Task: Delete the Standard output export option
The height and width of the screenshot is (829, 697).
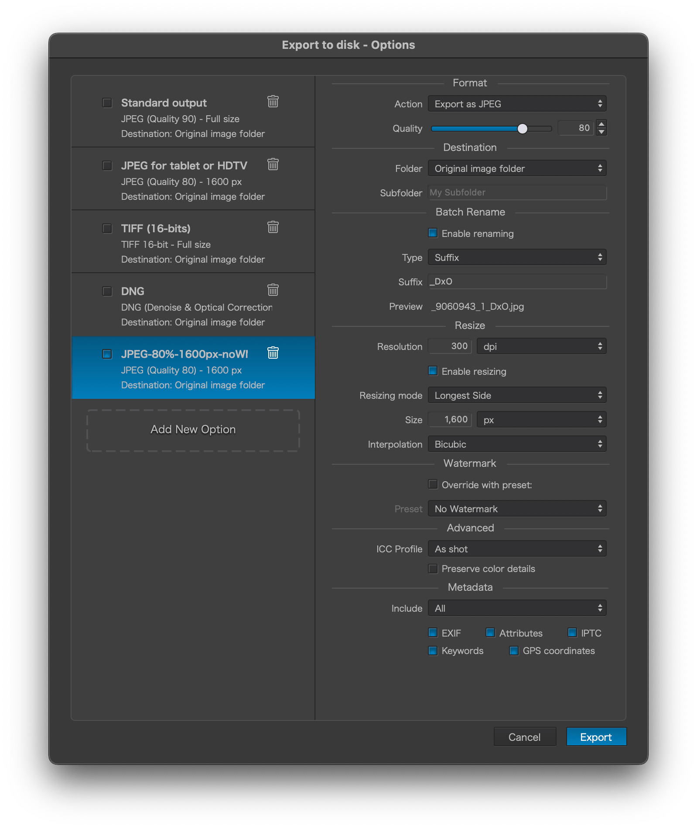Action: 273,102
